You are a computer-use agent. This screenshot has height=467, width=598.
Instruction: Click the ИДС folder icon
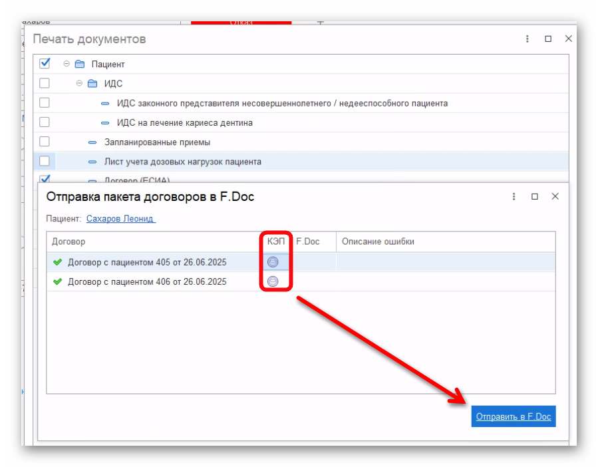(x=92, y=83)
